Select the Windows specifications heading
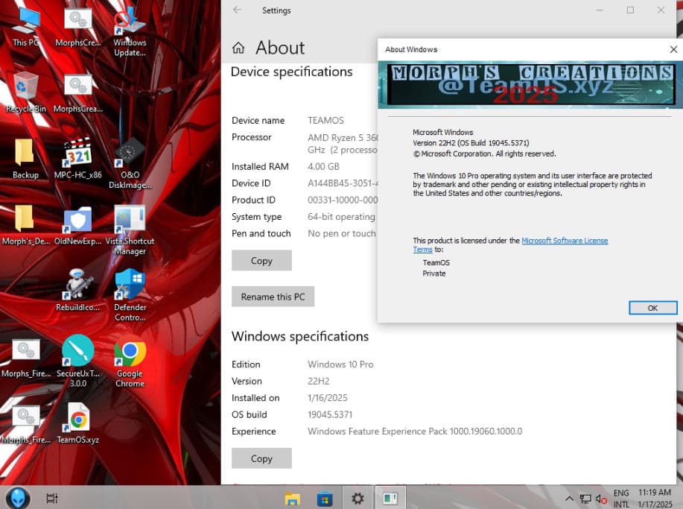The image size is (683, 509). coord(300,336)
